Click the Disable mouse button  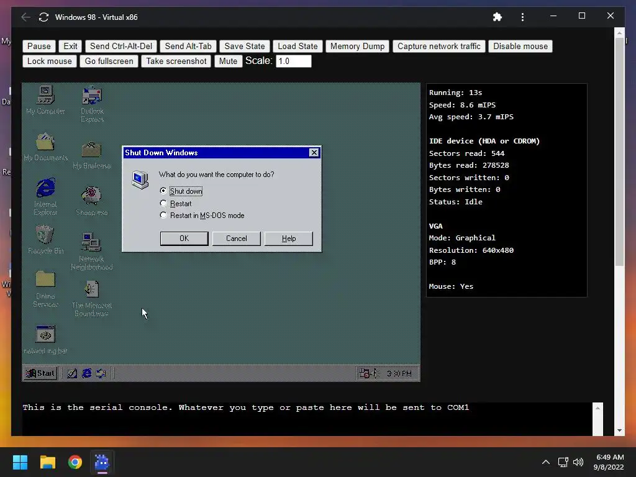pyautogui.click(x=520, y=46)
